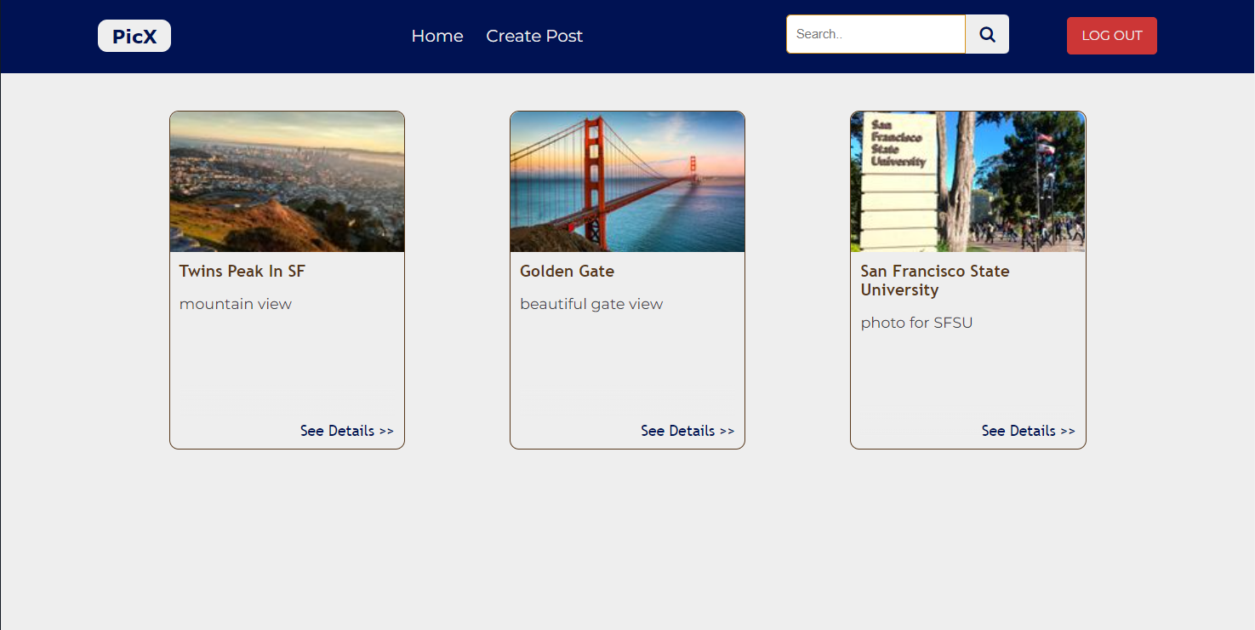Click the PicX logo
The width and height of the screenshot is (1255, 630).
tap(134, 35)
